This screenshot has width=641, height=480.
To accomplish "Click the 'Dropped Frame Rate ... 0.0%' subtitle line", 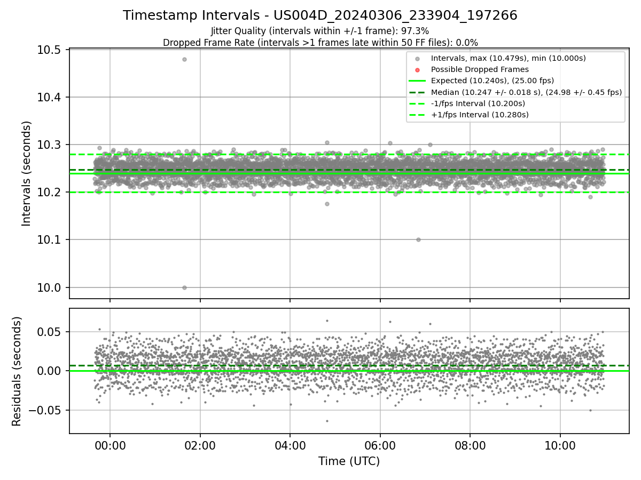I will click(320, 42).
